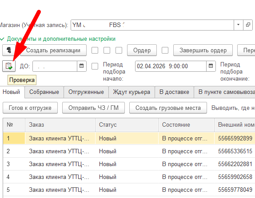Click the dark icon button beside Создать реализации
This screenshot has height=198, width=255.
point(9,50)
